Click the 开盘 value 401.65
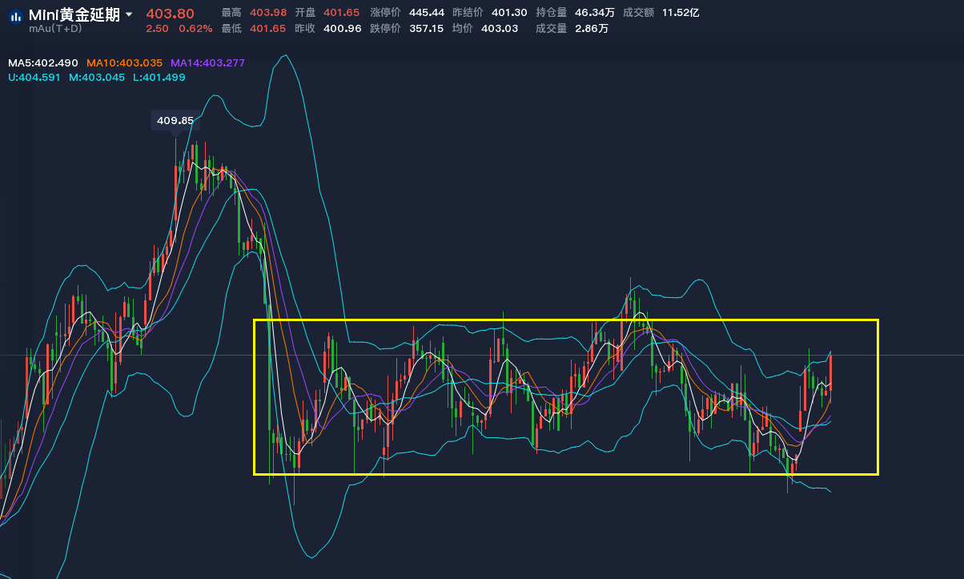964x579 pixels. coord(342,13)
